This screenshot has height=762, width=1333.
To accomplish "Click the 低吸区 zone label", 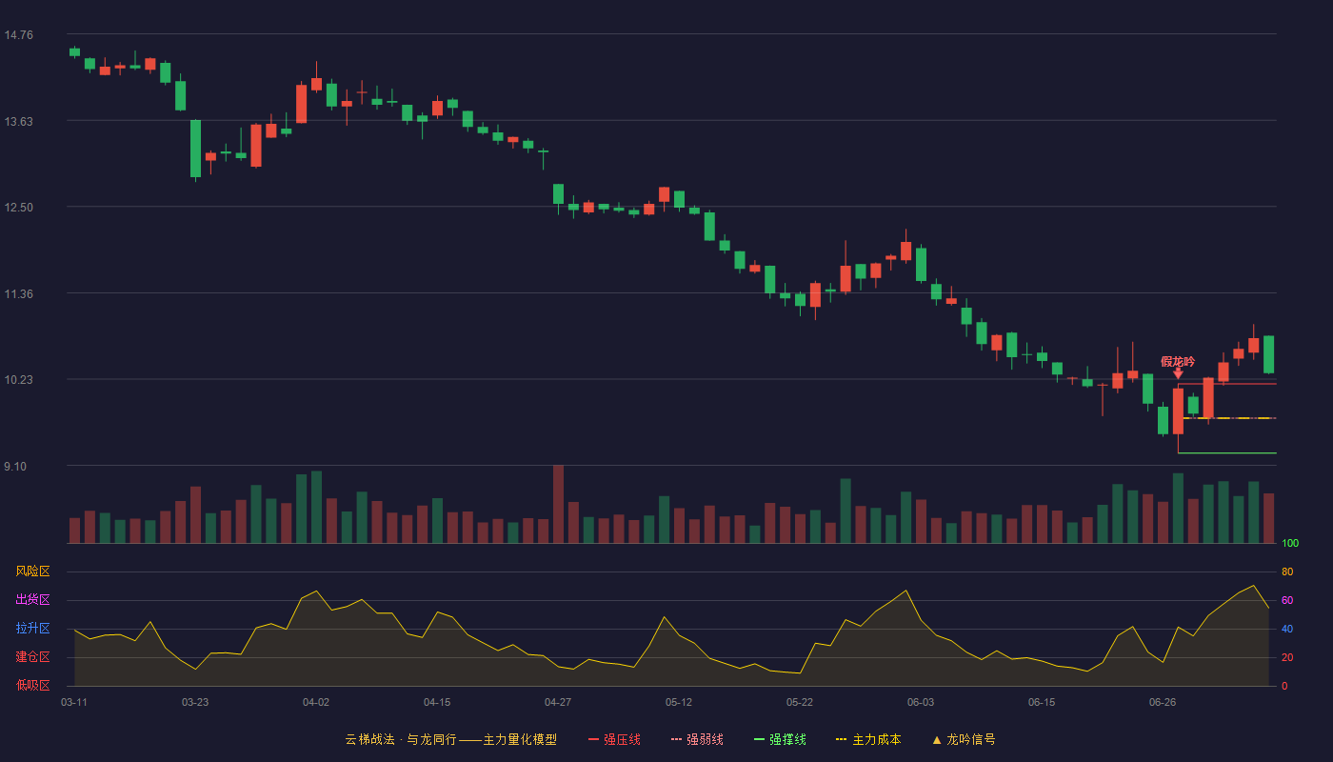I will [32, 686].
